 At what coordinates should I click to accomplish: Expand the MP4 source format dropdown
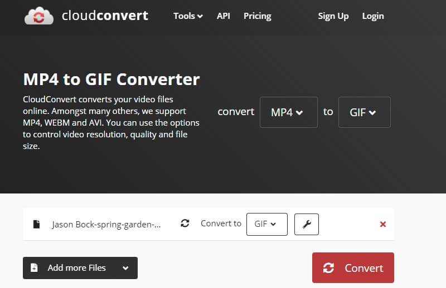289,112
